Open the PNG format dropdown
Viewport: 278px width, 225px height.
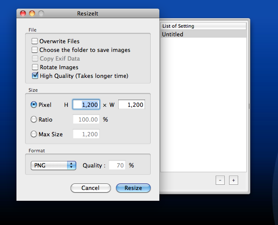(53, 165)
